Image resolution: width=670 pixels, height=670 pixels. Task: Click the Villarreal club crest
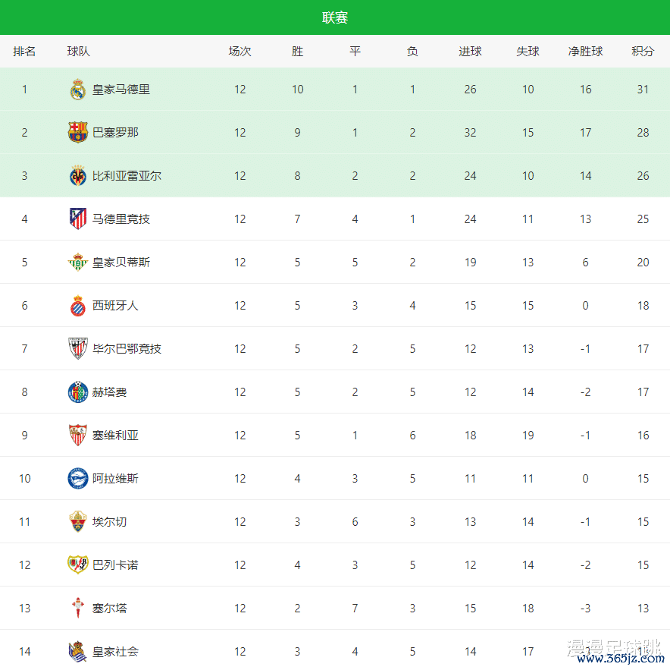[x=78, y=176]
